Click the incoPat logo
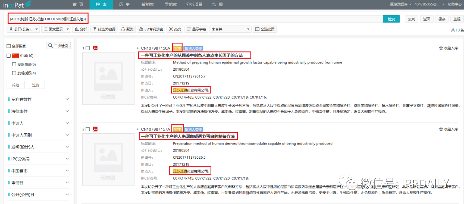 pos(18,5)
